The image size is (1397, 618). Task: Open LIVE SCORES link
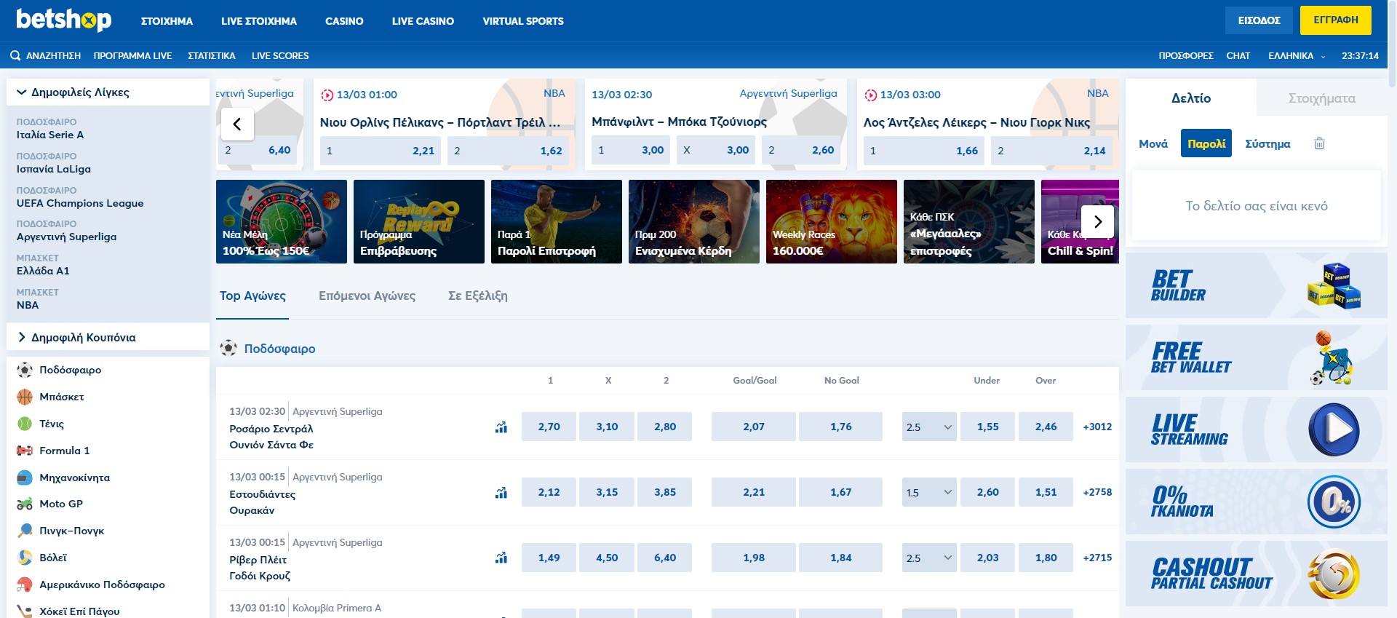(x=280, y=55)
